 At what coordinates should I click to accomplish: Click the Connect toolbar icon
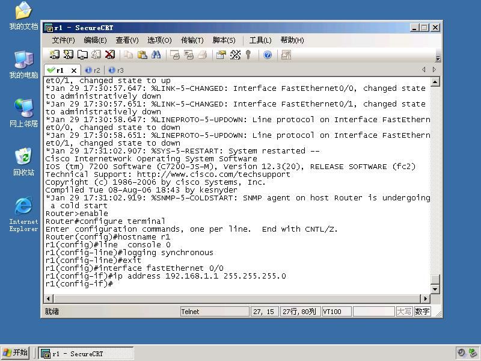(55, 55)
